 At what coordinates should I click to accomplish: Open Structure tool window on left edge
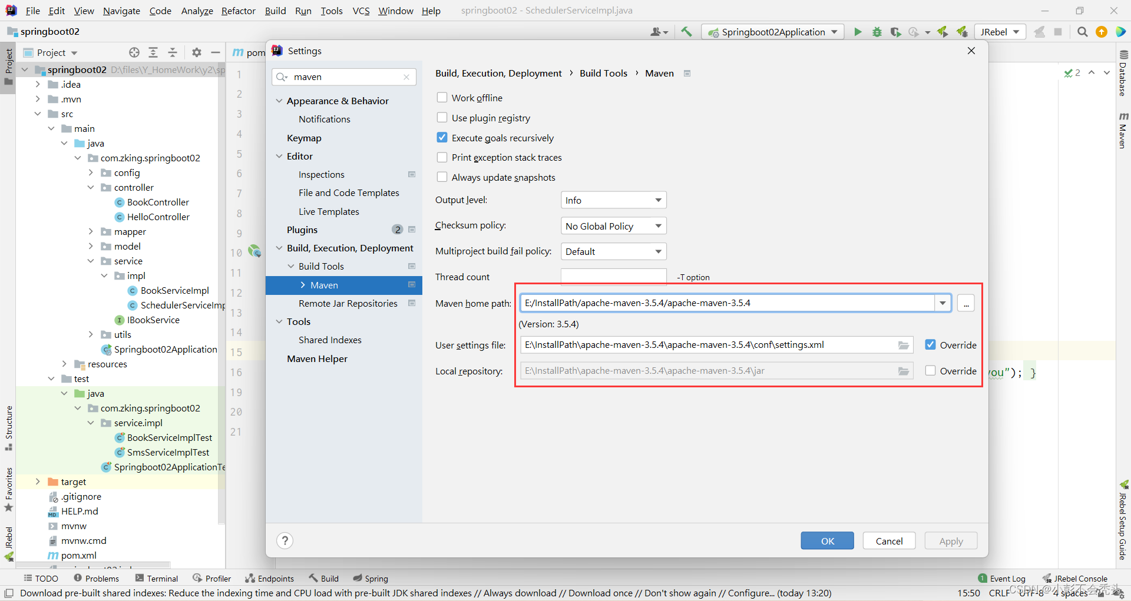[x=8, y=428]
